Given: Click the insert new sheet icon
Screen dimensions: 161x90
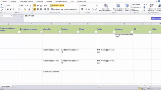Looking at the screenshot, I should [13, 86].
